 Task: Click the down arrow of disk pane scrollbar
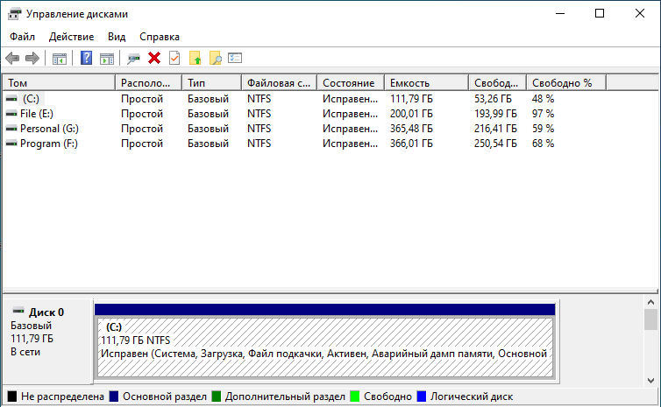coord(650,381)
